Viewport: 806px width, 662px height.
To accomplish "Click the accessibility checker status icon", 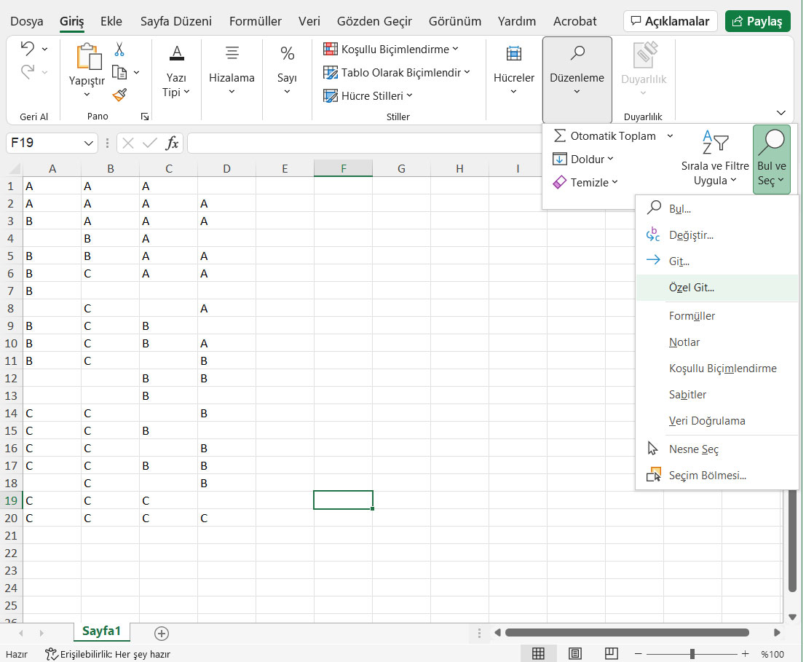I will [x=52, y=654].
